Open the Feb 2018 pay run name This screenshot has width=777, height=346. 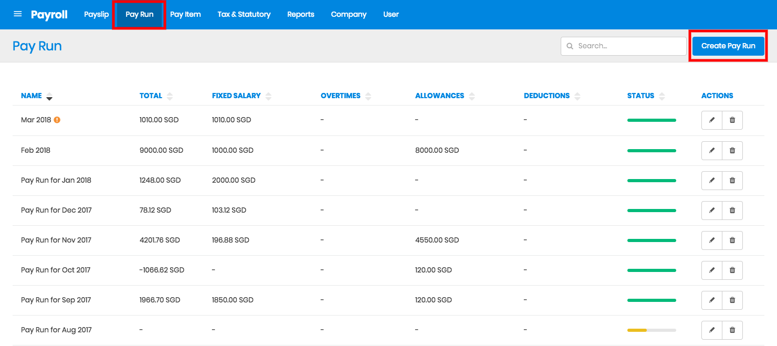[x=36, y=150]
